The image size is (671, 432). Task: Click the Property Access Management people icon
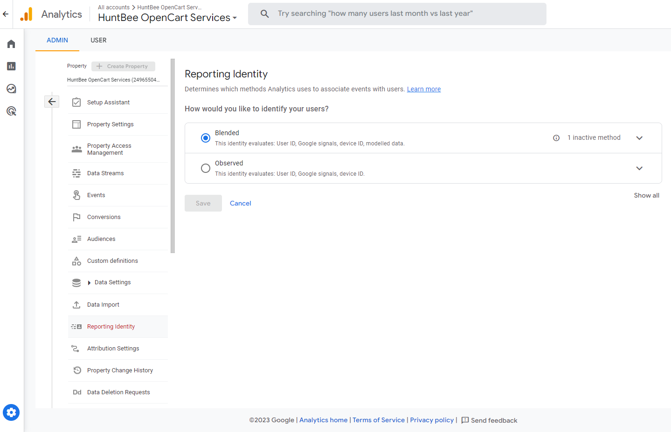pyautogui.click(x=76, y=149)
